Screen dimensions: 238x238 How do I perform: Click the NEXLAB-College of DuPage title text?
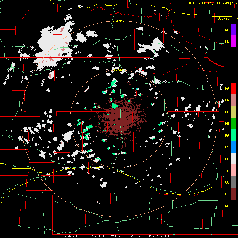(x=212, y=3)
